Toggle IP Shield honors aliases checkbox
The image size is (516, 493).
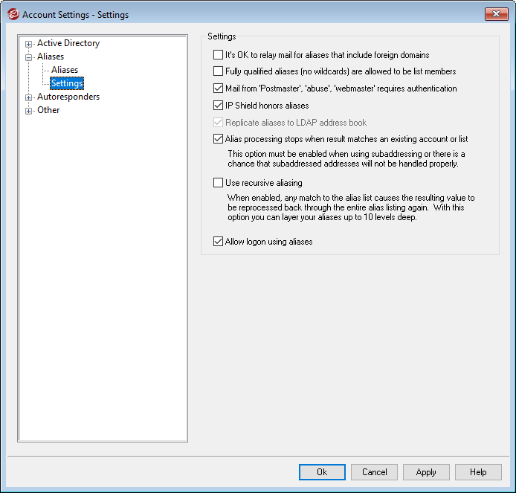click(x=219, y=106)
